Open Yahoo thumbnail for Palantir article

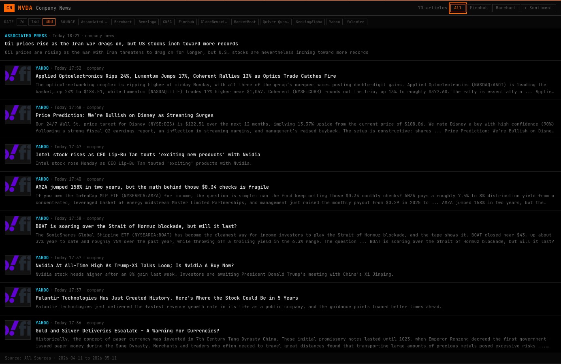[x=18, y=297]
